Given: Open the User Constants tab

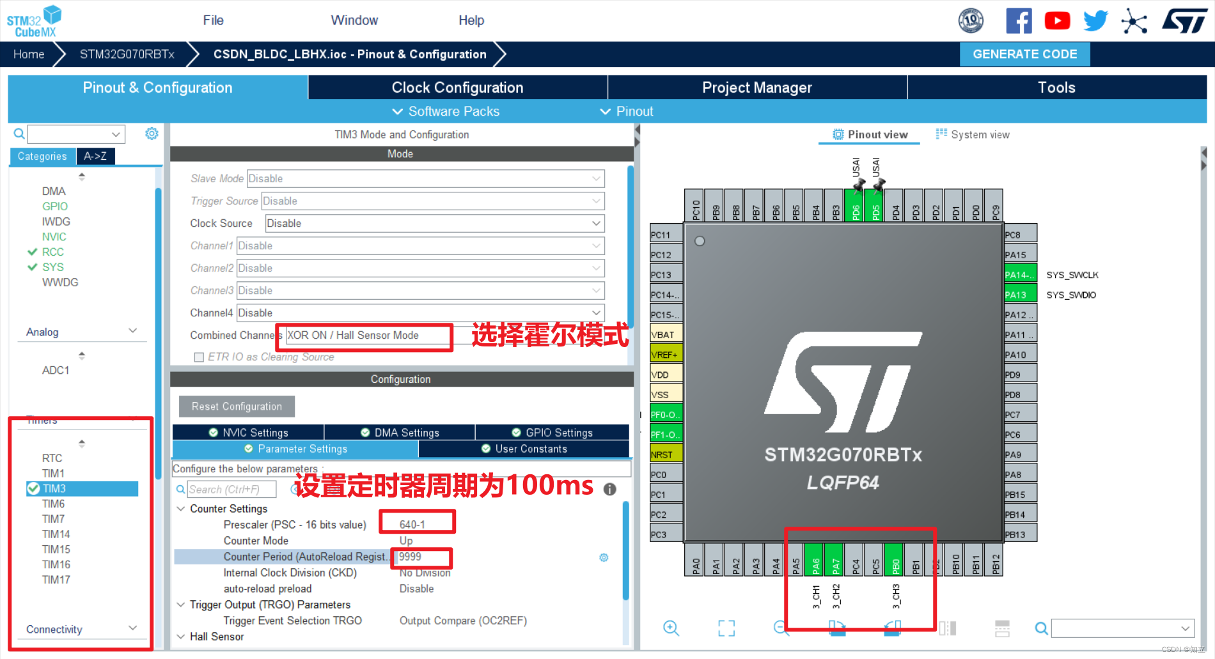Looking at the screenshot, I should 524,449.
